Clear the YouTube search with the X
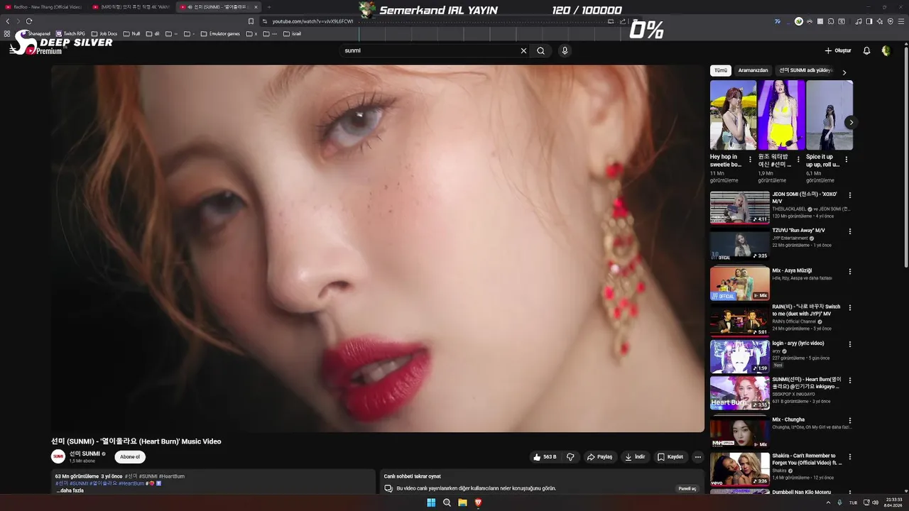 tap(523, 50)
